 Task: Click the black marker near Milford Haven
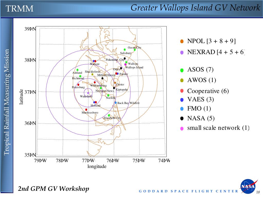tap(102, 78)
